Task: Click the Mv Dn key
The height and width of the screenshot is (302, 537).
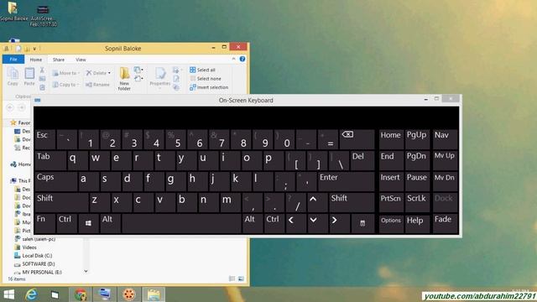Action: point(446,181)
